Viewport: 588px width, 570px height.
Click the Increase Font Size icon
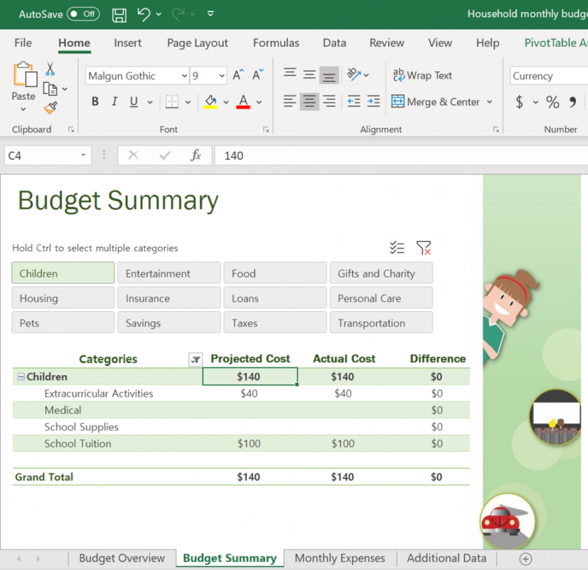click(238, 75)
